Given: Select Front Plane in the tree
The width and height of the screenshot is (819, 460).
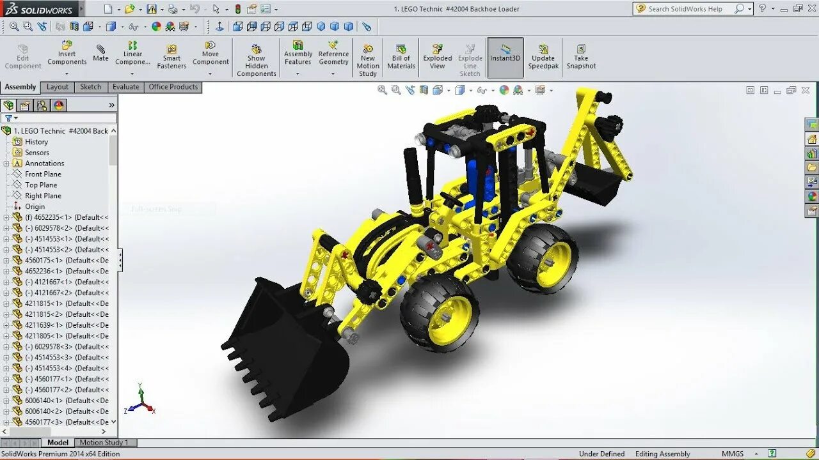Looking at the screenshot, I should click(43, 174).
